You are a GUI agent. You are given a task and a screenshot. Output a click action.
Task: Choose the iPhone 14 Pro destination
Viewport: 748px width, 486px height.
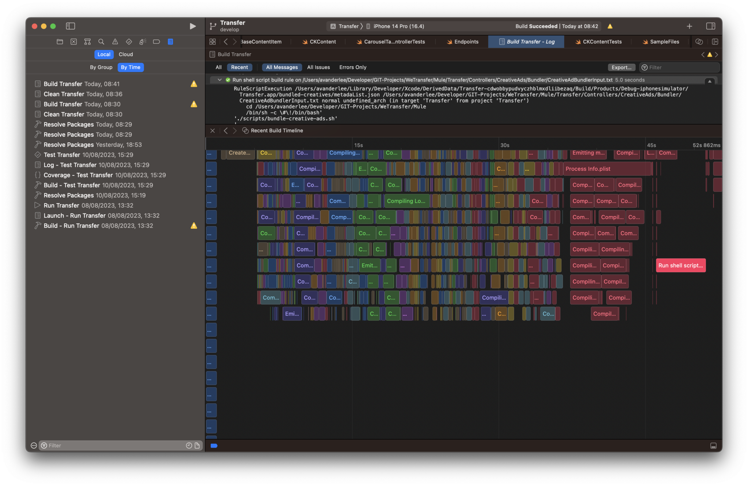pos(395,26)
